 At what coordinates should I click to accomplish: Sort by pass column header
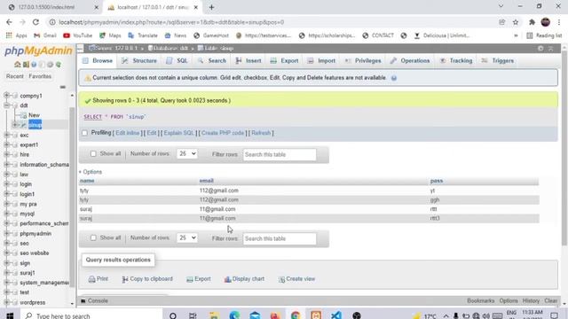point(437,181)
